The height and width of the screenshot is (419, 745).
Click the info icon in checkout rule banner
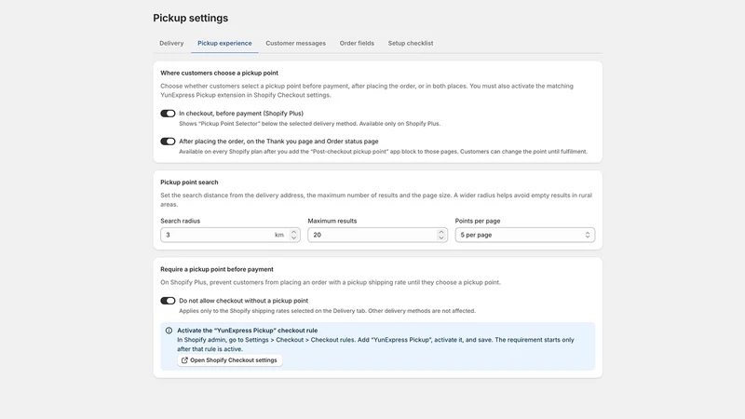pos(169,331)
